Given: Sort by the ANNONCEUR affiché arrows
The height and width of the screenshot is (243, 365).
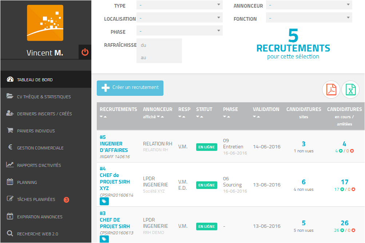Looking at the screenshot, I should [160, 117].
